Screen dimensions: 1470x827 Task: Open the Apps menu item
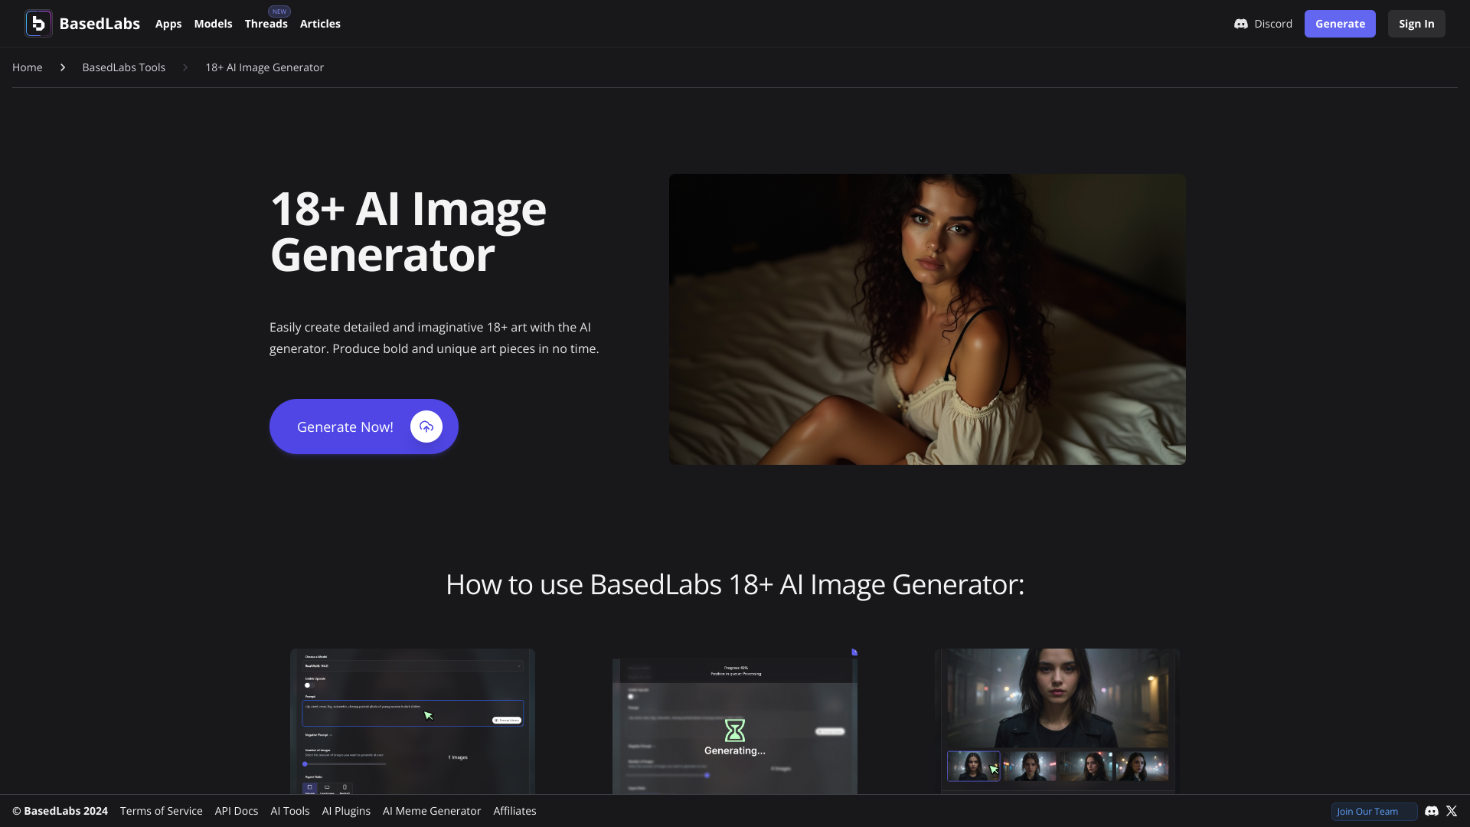168,23
